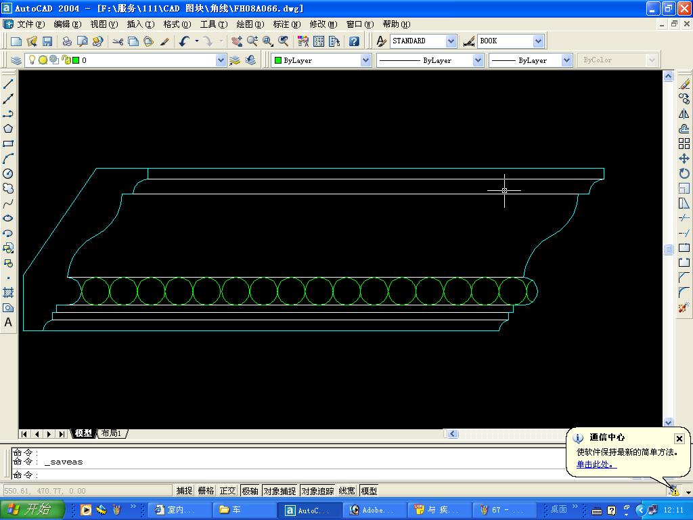Toggle 栅格 (Grid) in status bar
693x520 pixels.
point(206,491)
